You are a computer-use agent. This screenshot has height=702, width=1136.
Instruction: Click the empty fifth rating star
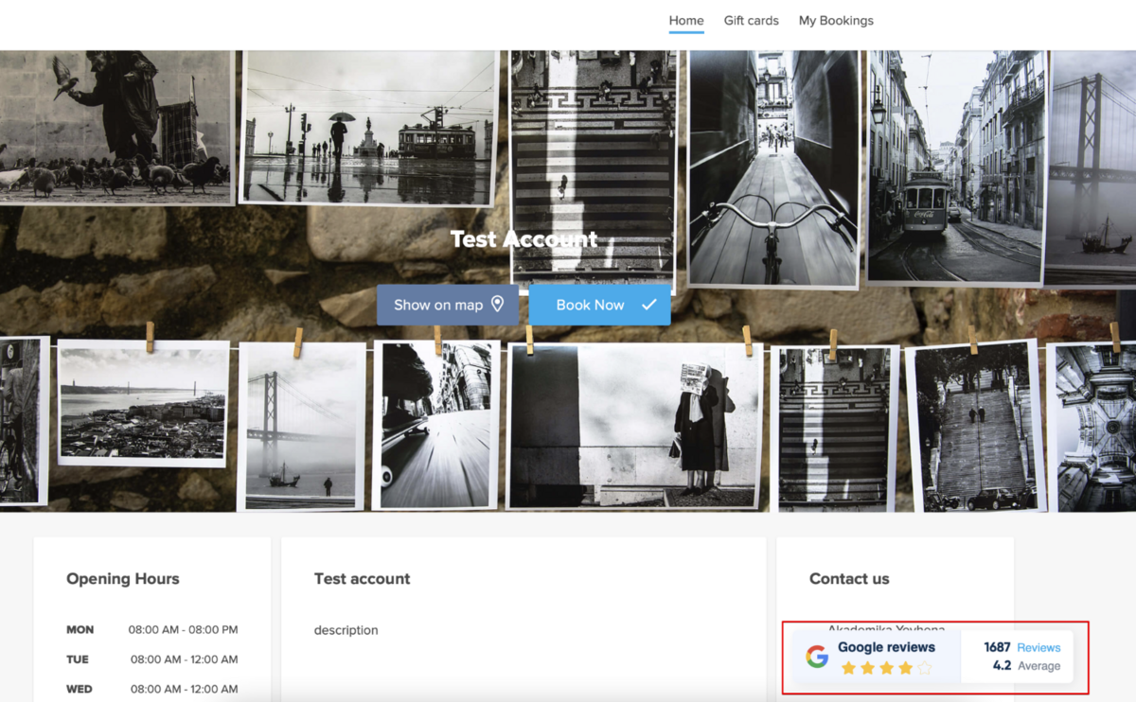(x=925, y=668)
